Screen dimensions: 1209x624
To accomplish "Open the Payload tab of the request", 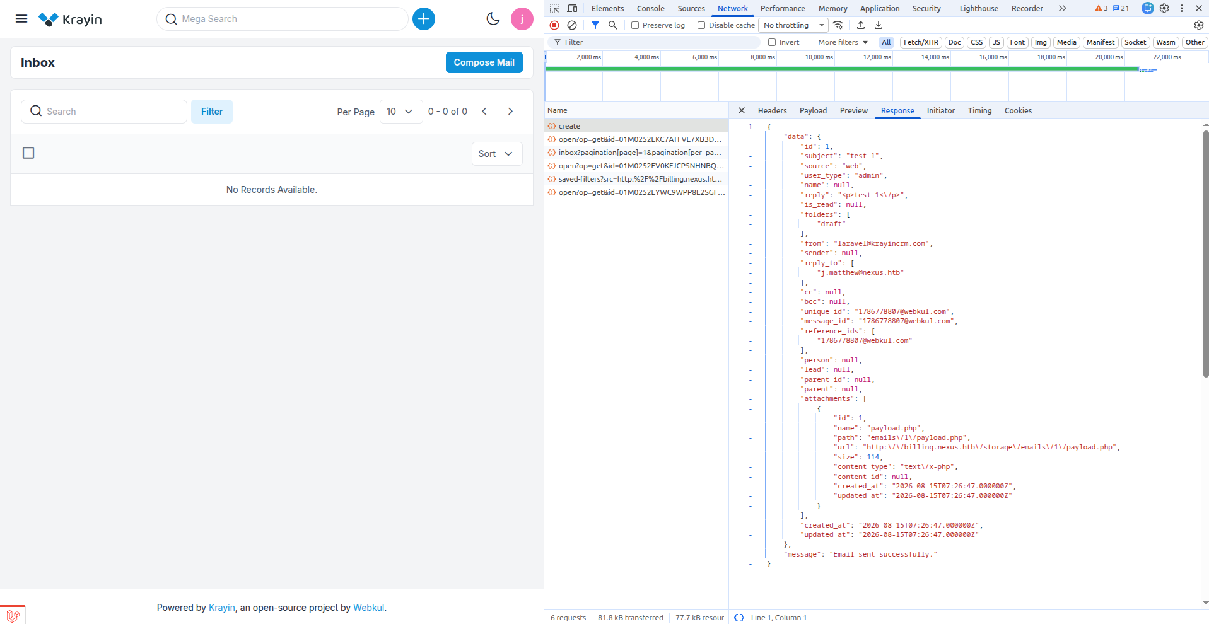I will (813, 110).
